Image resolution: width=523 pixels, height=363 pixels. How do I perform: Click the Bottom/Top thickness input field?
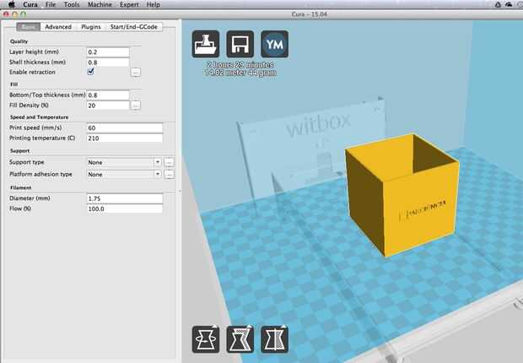tap(108, 95)
